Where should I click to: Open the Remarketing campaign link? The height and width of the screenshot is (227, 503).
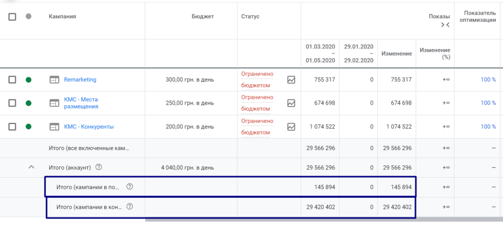(80, 80)
